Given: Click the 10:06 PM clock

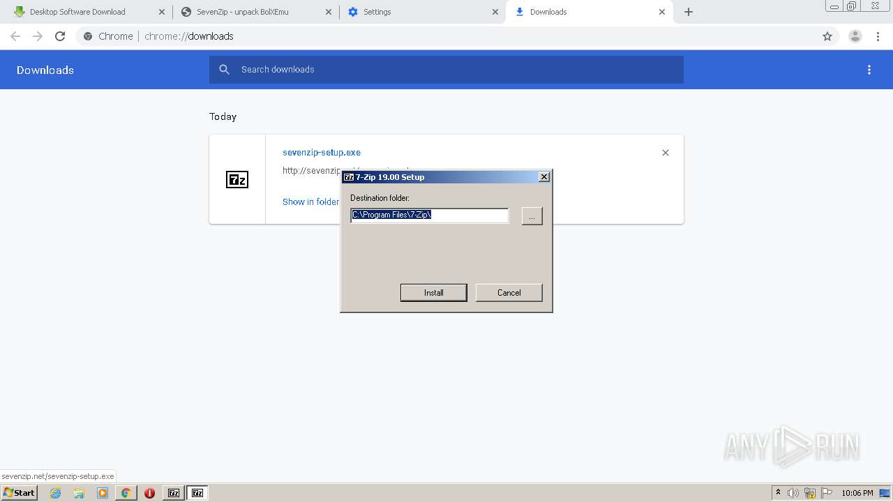Looking at the screenshot, I should pyautogui.click(x=857, y=493).
